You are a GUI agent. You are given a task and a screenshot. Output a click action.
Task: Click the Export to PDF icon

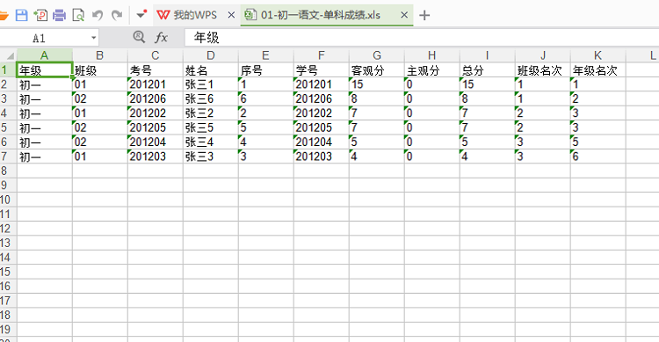point(40,16)
